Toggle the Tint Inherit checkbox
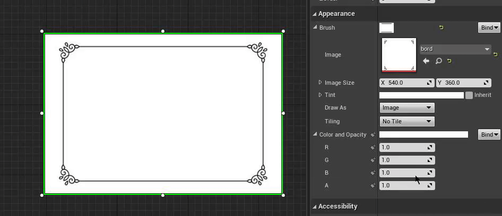Viewport: 502px width, 216px height. 469,95
